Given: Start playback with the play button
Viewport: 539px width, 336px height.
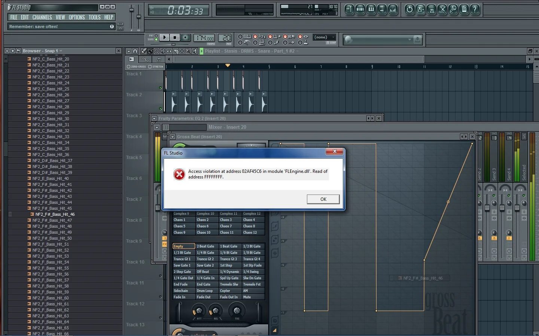Looking at the screenshot, I should coord(164,37).
